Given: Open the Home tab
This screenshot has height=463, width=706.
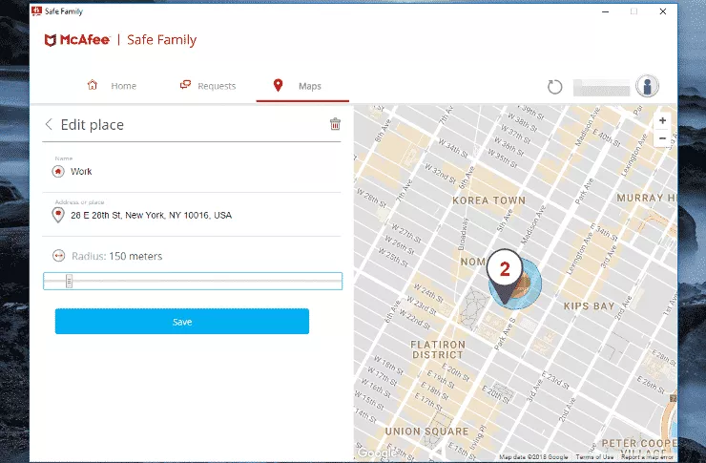Looking at the screenshot, I should (112, 86).
